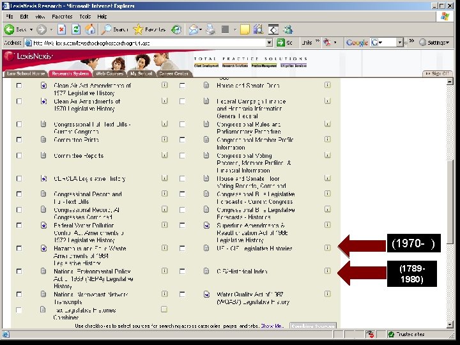Image resolution: width=460 pixels, height=345 pixels.
Task: Click the scroll down arrow
Action: [450, 325]
